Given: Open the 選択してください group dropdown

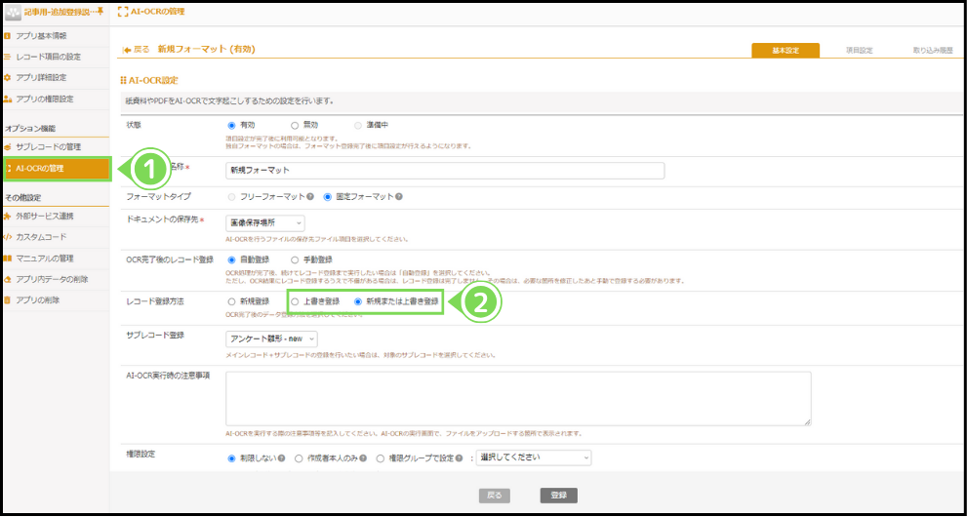Looking at the screenshot, I should pyautogui.click(x=534, y=457).
